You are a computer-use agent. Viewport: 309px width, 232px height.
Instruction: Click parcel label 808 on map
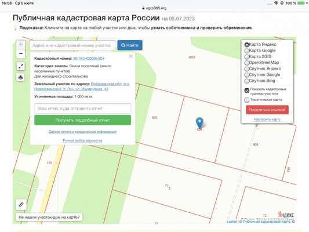[256, 144]
